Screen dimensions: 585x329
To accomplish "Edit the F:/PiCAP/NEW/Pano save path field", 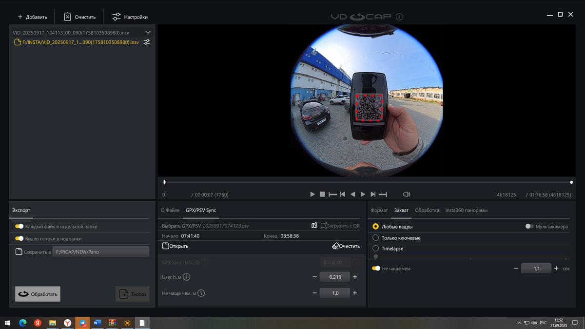I will coord(100,252).
